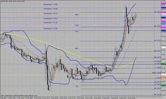This screenshot has width=166, height=99.
Task: Click the S2 support level label
Action: pos(77,86)
